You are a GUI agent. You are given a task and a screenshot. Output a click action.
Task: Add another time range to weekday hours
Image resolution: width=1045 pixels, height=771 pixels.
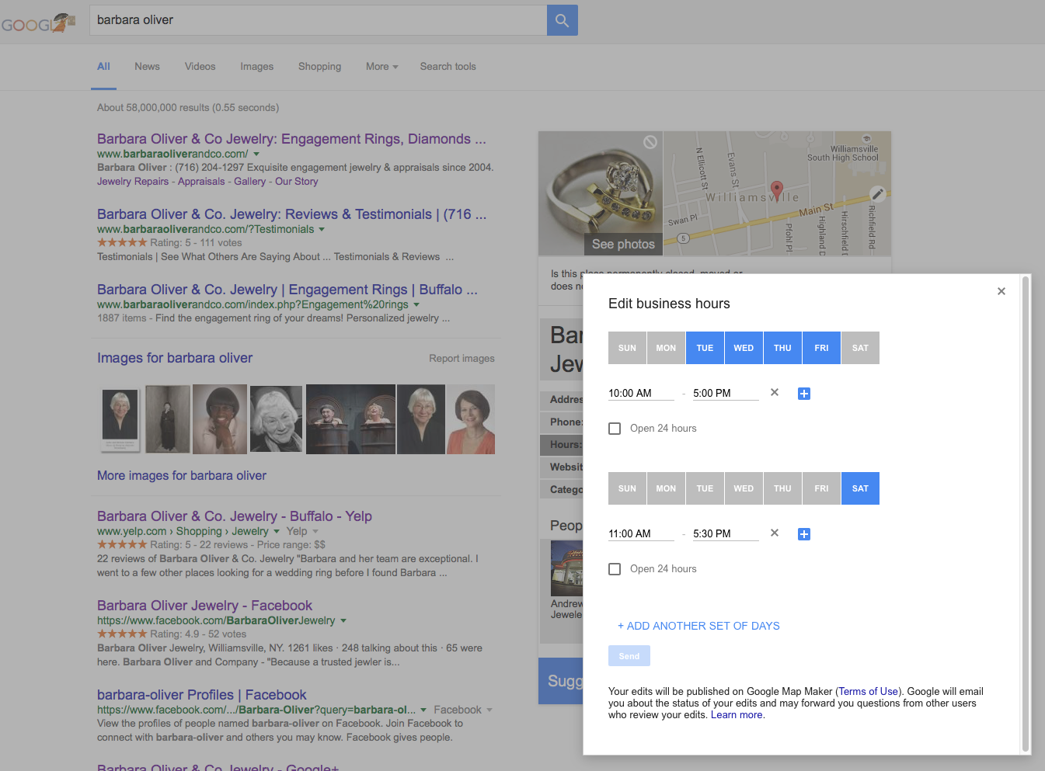point(804,394)
